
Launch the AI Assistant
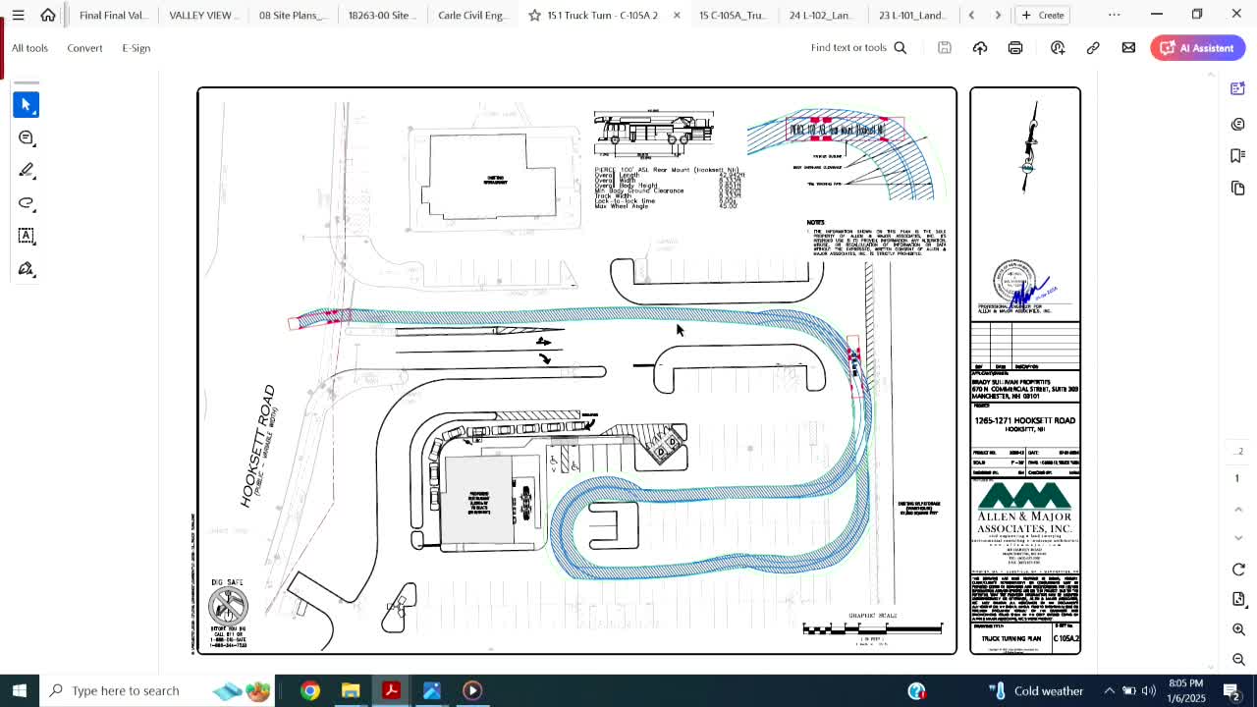point(1197,47)
